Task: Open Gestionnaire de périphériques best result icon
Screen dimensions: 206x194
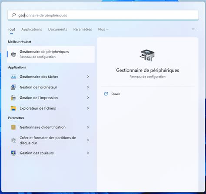Action: pyautogui.click(x=13, y=54)
